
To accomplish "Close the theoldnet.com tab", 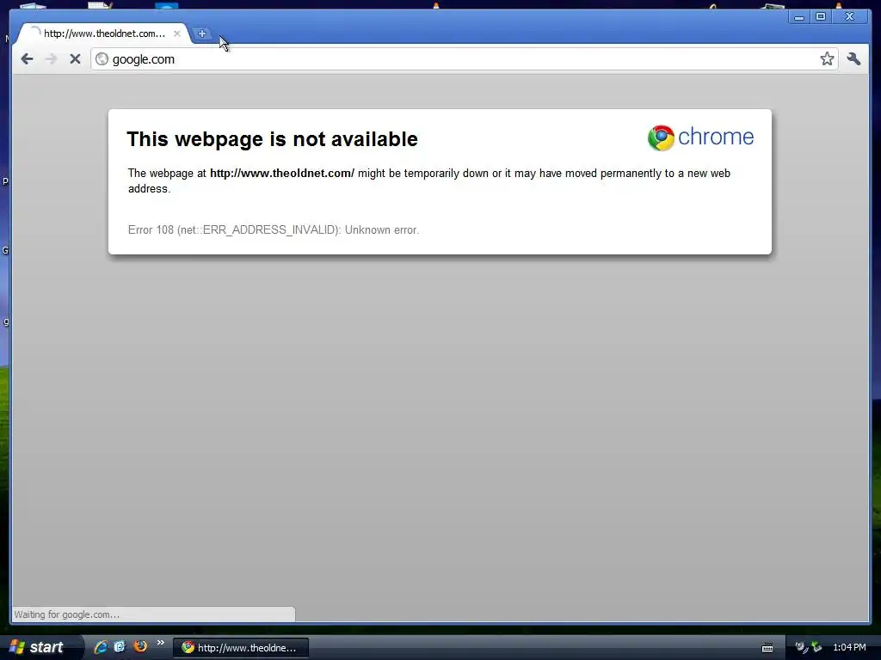I will [x=177, y=34].
